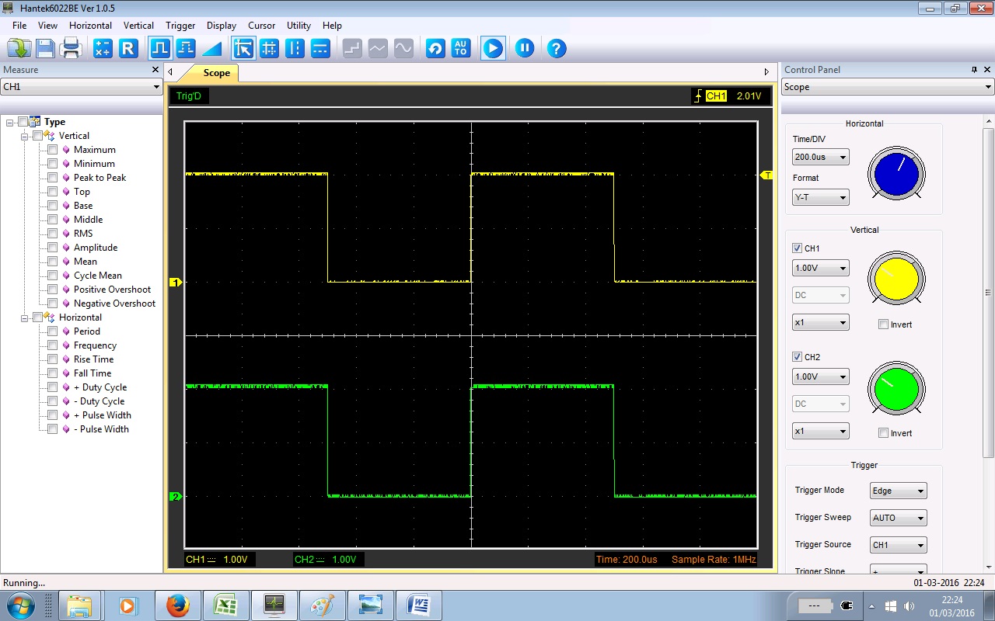The image size is (995, 621).
Task: Toggle Invert checkbox for CH1
Action: pyautogui.click(x=883, y=324)
